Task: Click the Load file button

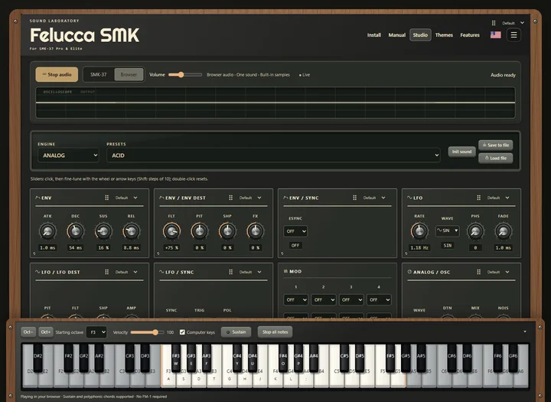Action: [x=495, y=158]
